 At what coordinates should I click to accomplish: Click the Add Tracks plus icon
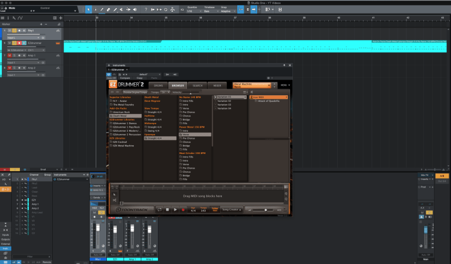[60, 18]
